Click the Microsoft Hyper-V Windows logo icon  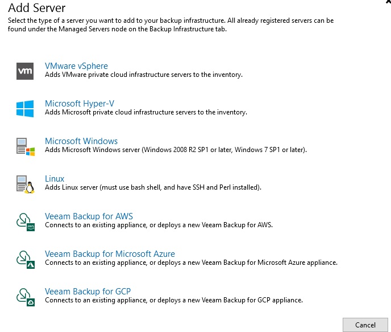click(25, 109)
